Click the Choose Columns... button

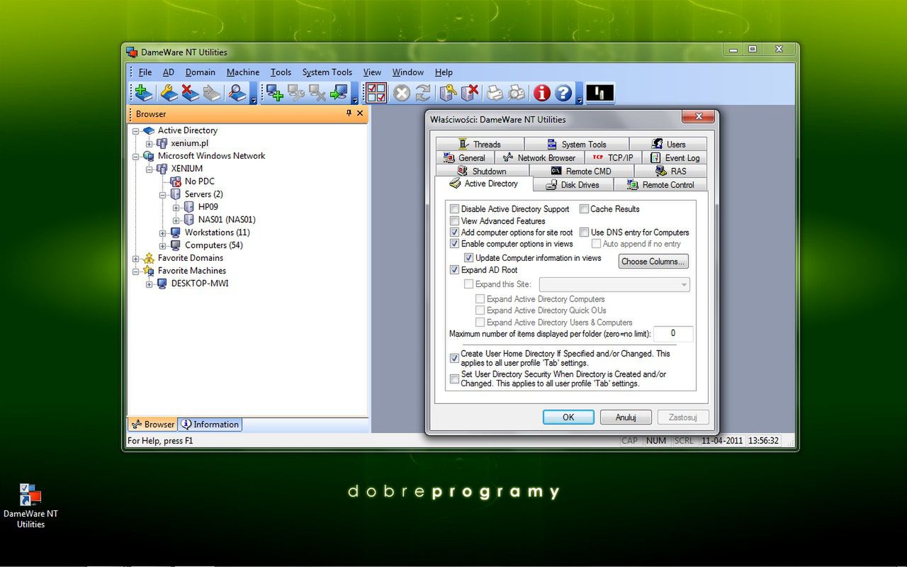click(653, 262)
